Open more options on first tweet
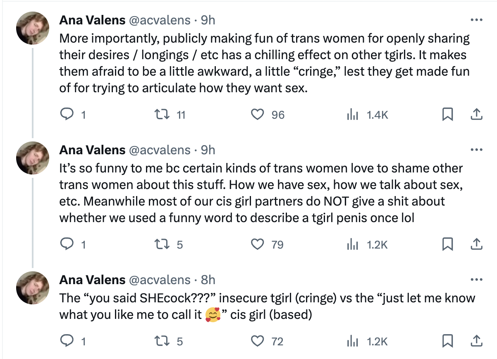 tap(476, 20)
